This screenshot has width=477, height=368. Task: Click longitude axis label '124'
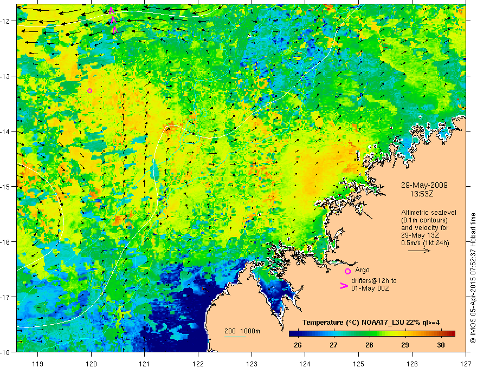305,364
